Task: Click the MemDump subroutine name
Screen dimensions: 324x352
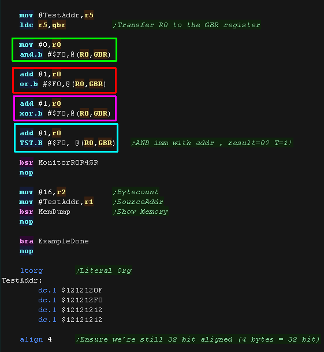Action: (x=54, y=212)
